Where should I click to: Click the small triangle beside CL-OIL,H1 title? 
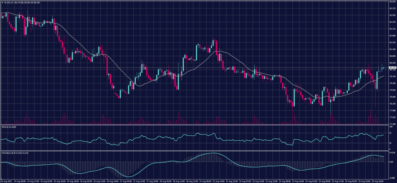pyautogui.click(x=2, y=2)
